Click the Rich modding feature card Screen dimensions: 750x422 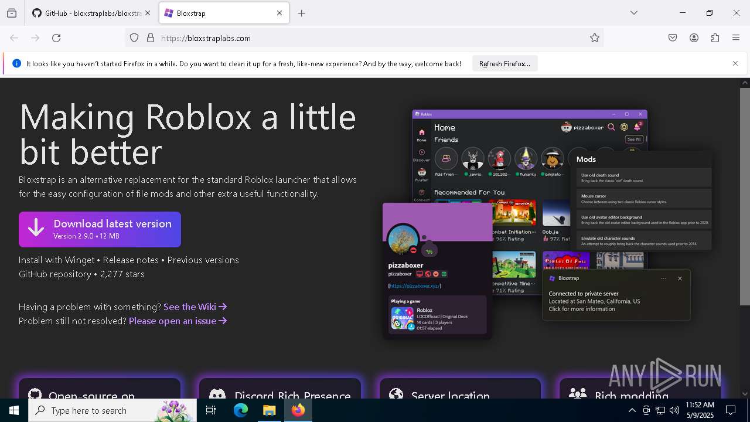point(640,389)
